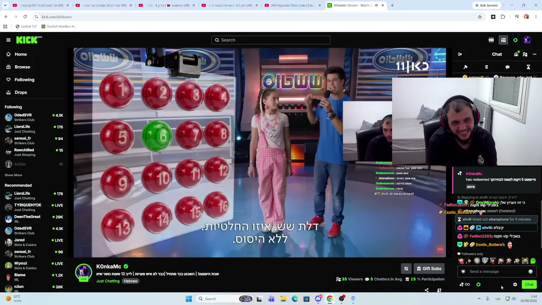Open Drops in the sidebar
Image resolution: width=542 pixels, height=305 pixels.
point(17,92)
